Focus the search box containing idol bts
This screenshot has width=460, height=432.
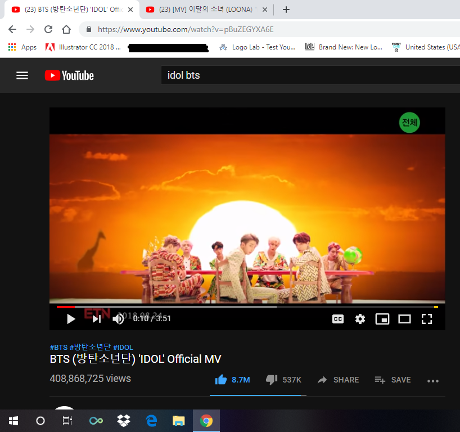pos(310,75)
